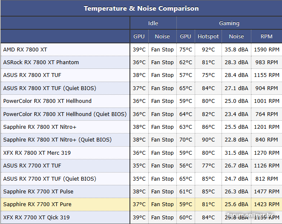This screenshot has height=224, width=282.
Task: Click the 764 RPM value
Action: tap(266, 114)
